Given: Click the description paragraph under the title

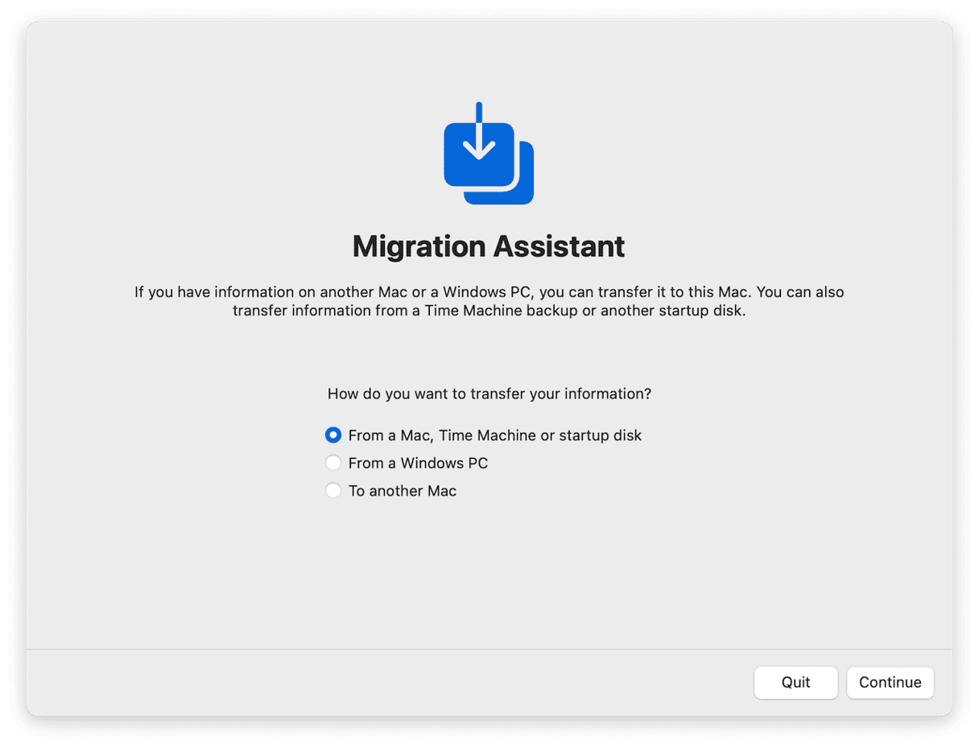Looking at the screenshot, I should [x=489, y=301].
